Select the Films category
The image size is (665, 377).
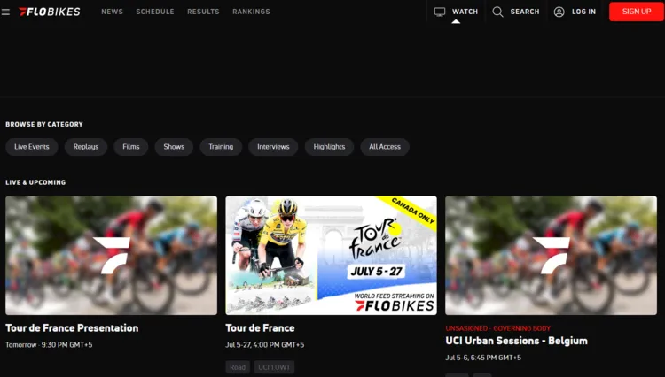[x=131, y=147]
